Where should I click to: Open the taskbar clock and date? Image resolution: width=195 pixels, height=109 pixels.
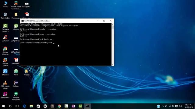[189, 106]
